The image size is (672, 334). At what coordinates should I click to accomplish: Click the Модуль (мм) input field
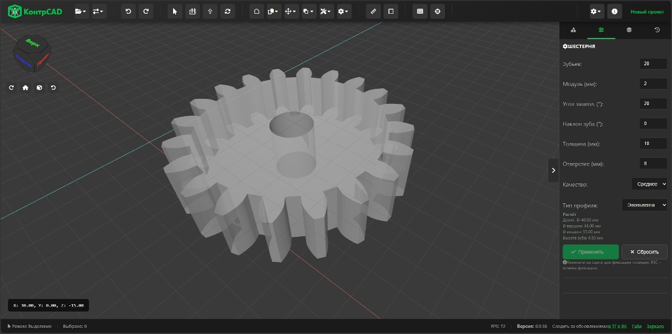653,83
